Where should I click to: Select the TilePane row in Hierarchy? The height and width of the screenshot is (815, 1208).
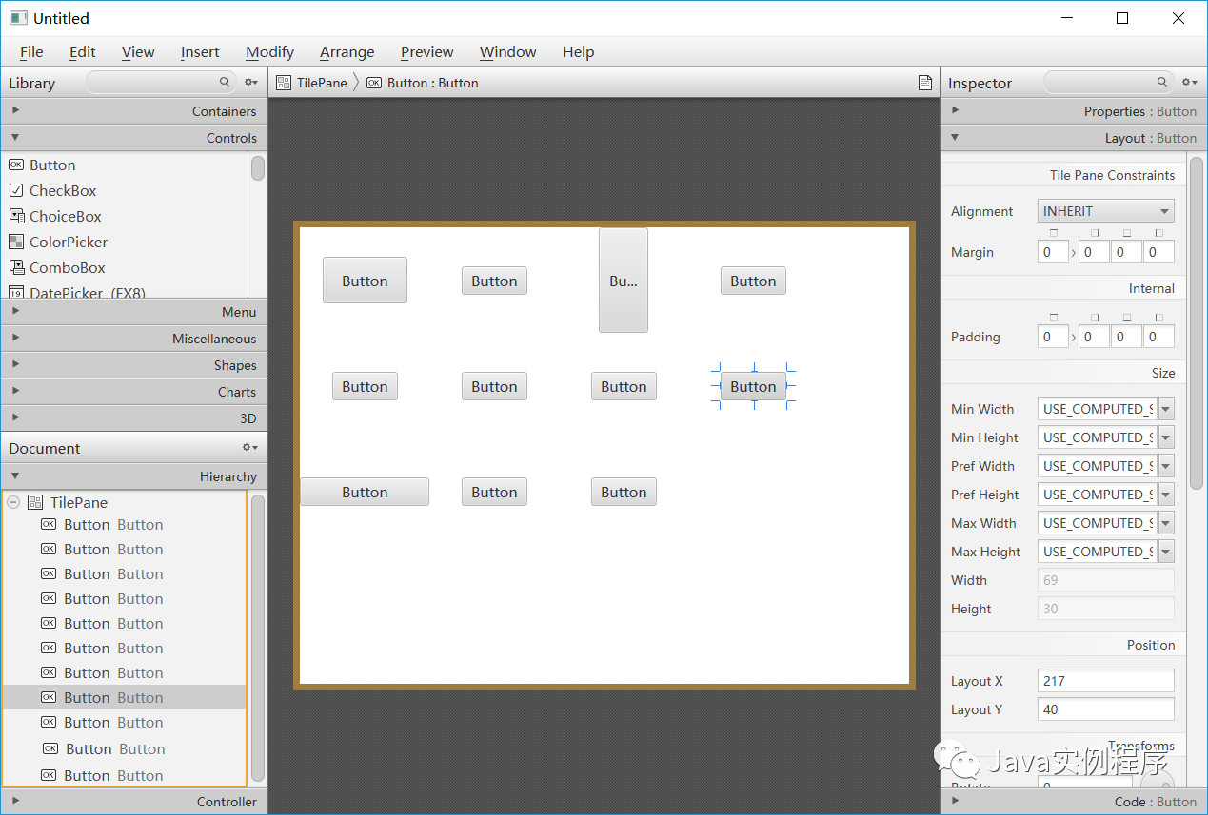point(124,502)
